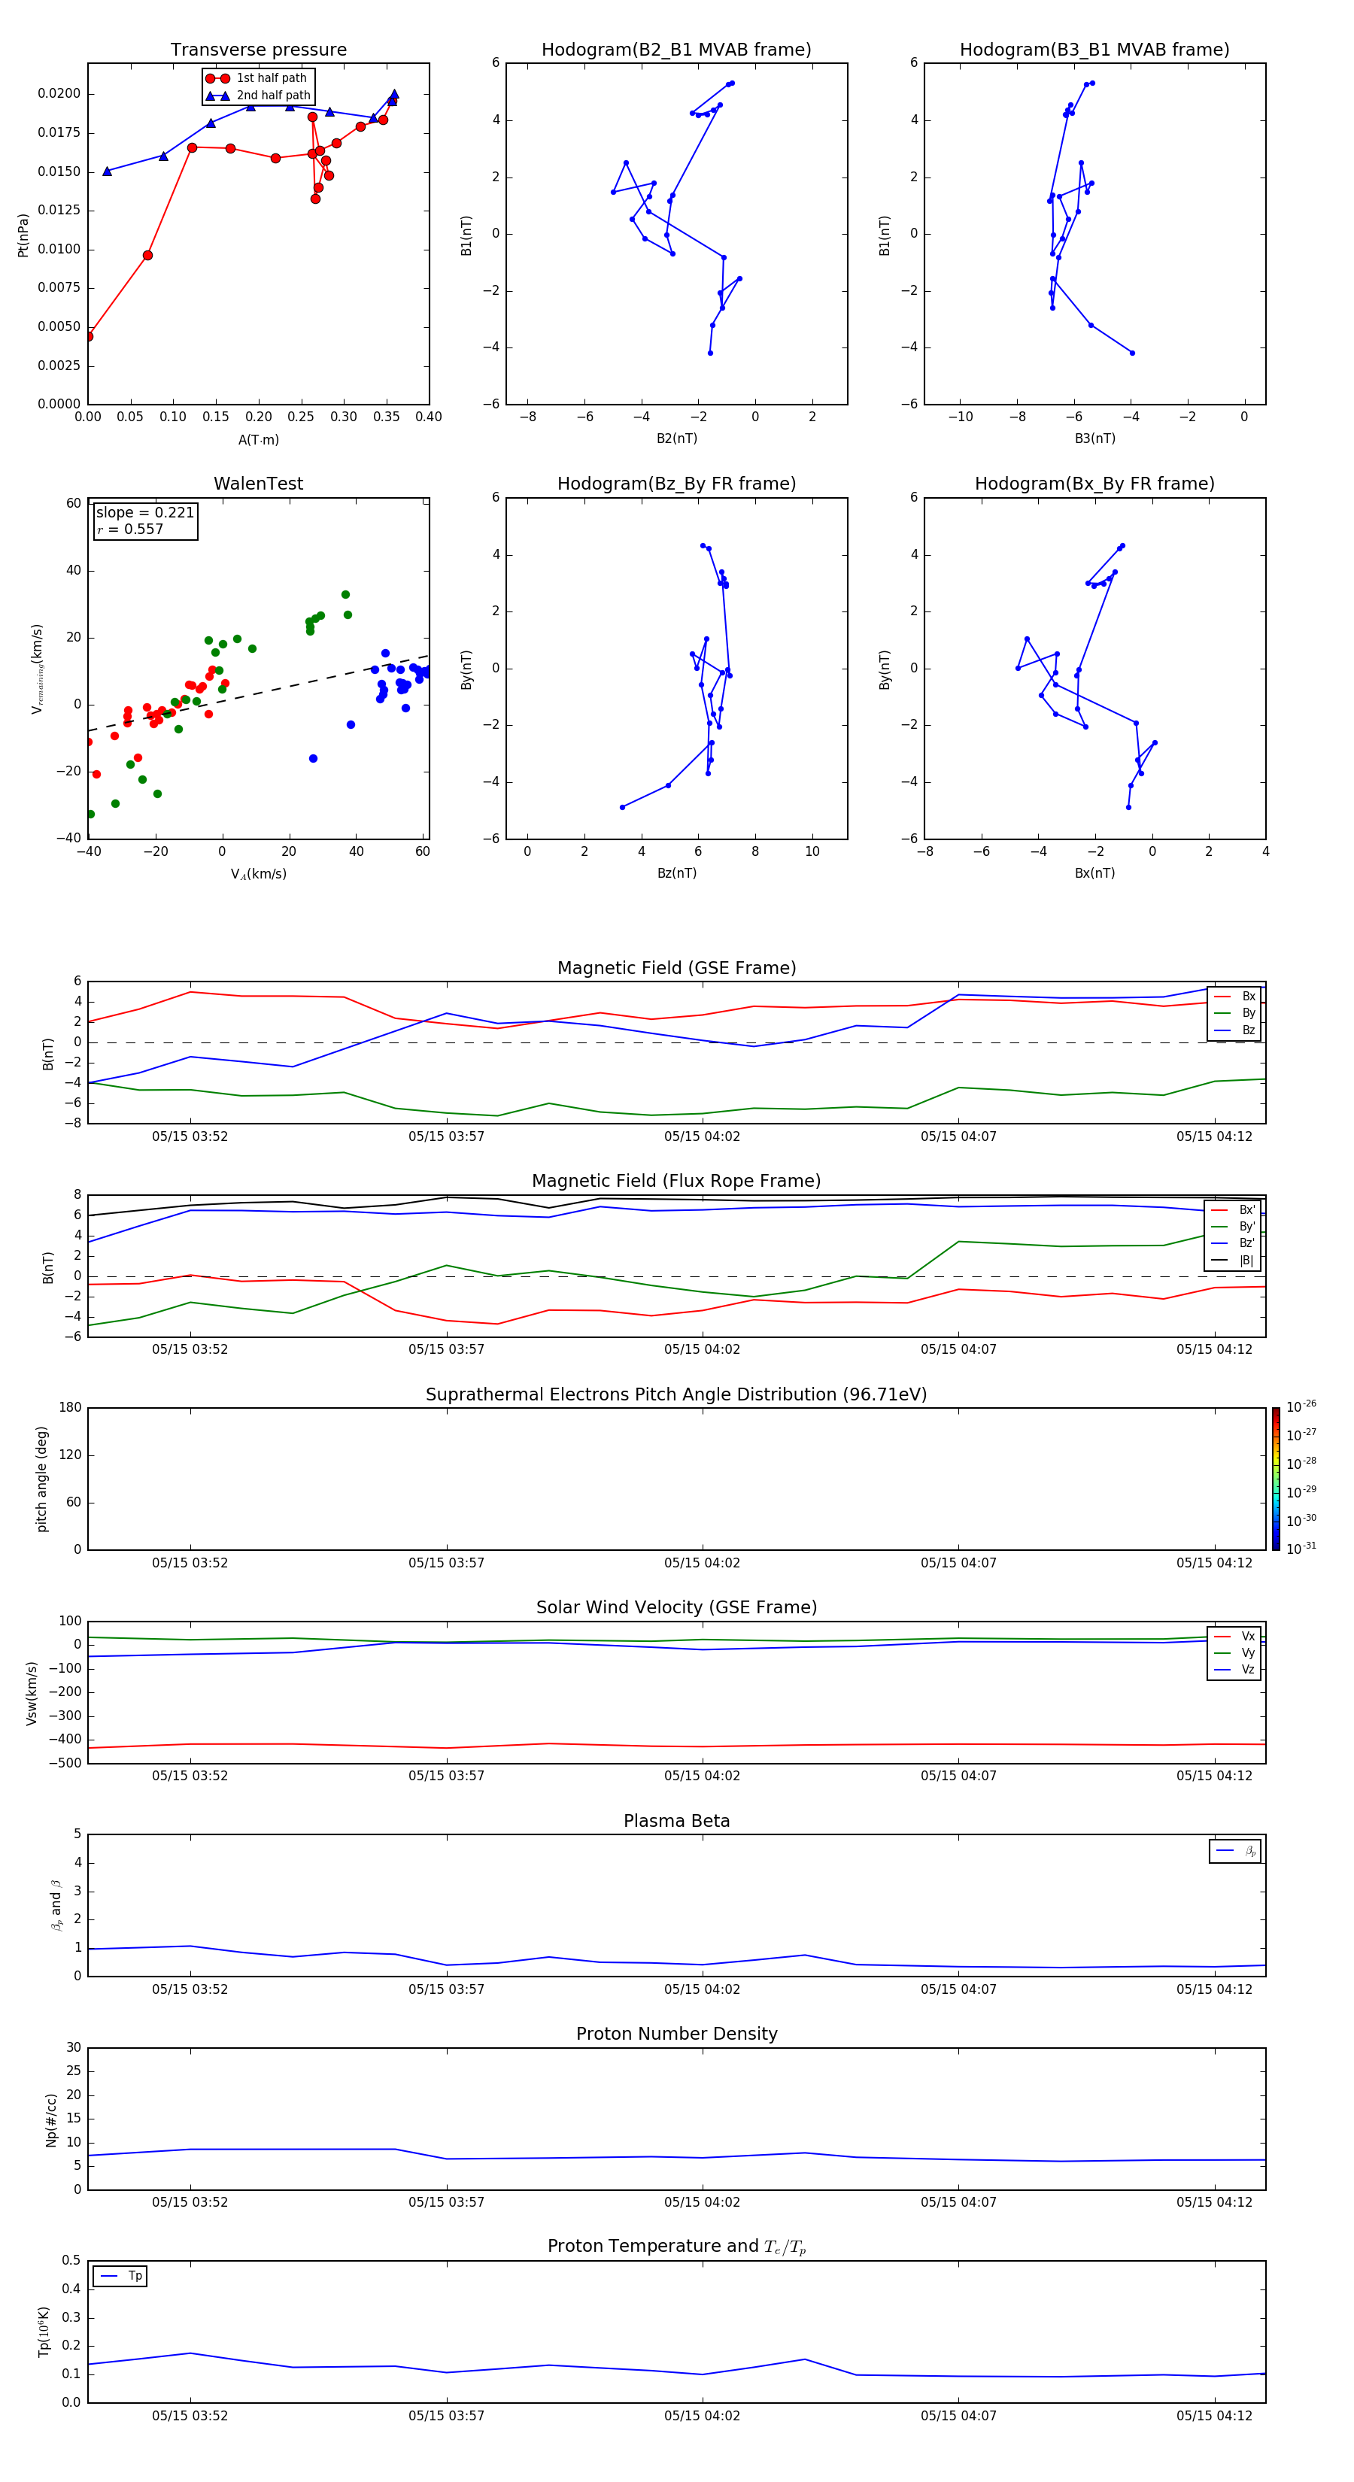Click the "Transverse pressure" plot title

coord(258,50)
